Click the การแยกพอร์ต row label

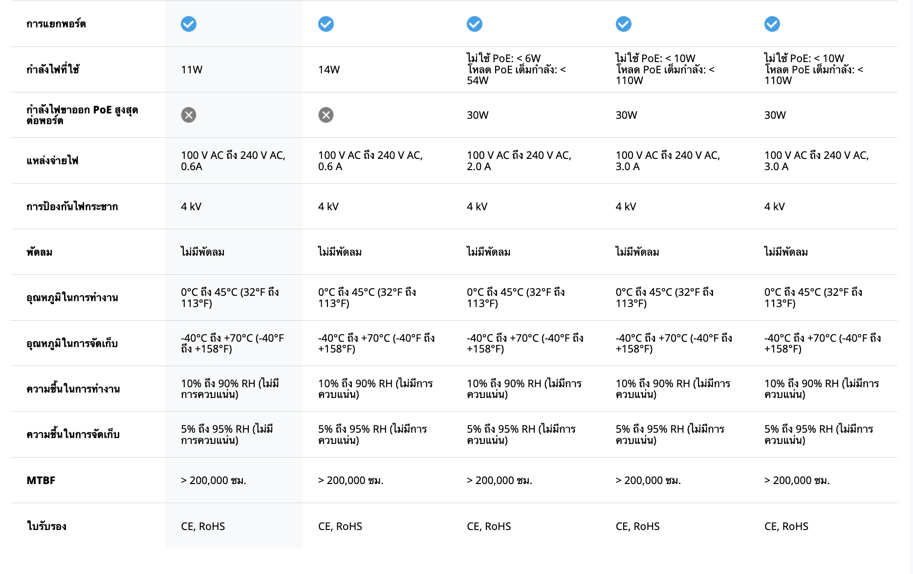point(56,24)
